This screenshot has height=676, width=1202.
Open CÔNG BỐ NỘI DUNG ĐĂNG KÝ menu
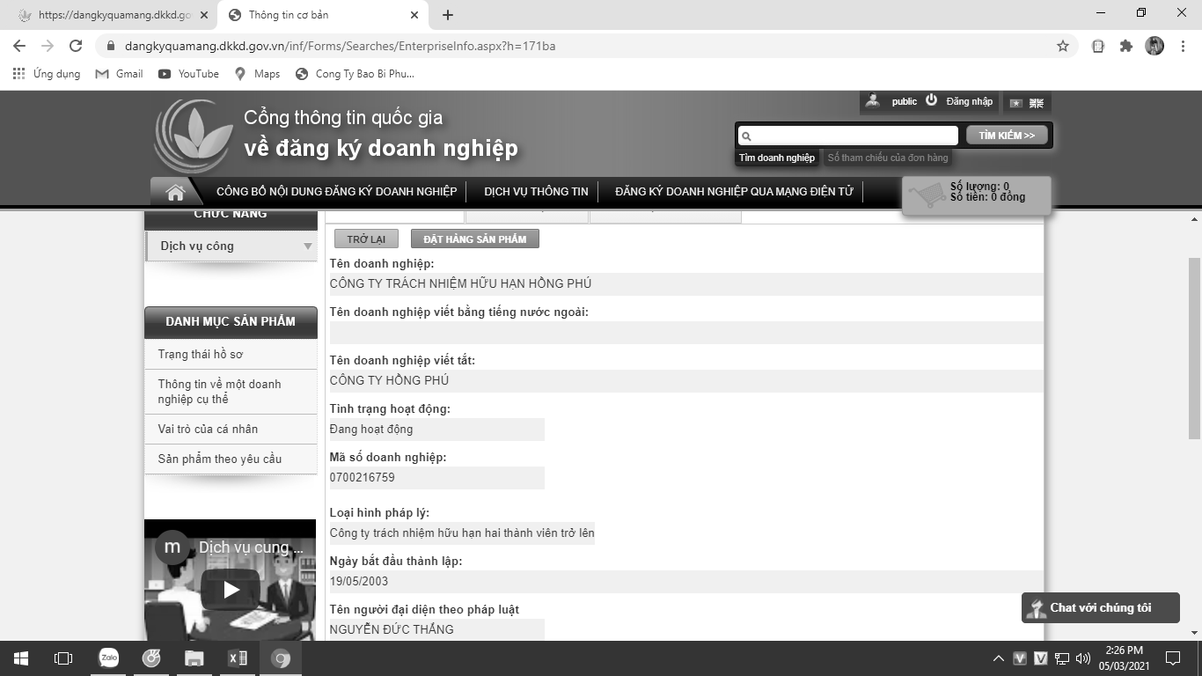click(336, 192)
